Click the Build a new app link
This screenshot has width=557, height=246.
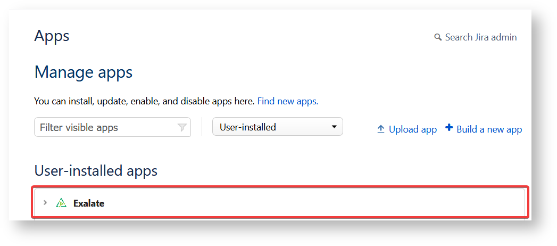pyautogui.click(x=489, y=129)
